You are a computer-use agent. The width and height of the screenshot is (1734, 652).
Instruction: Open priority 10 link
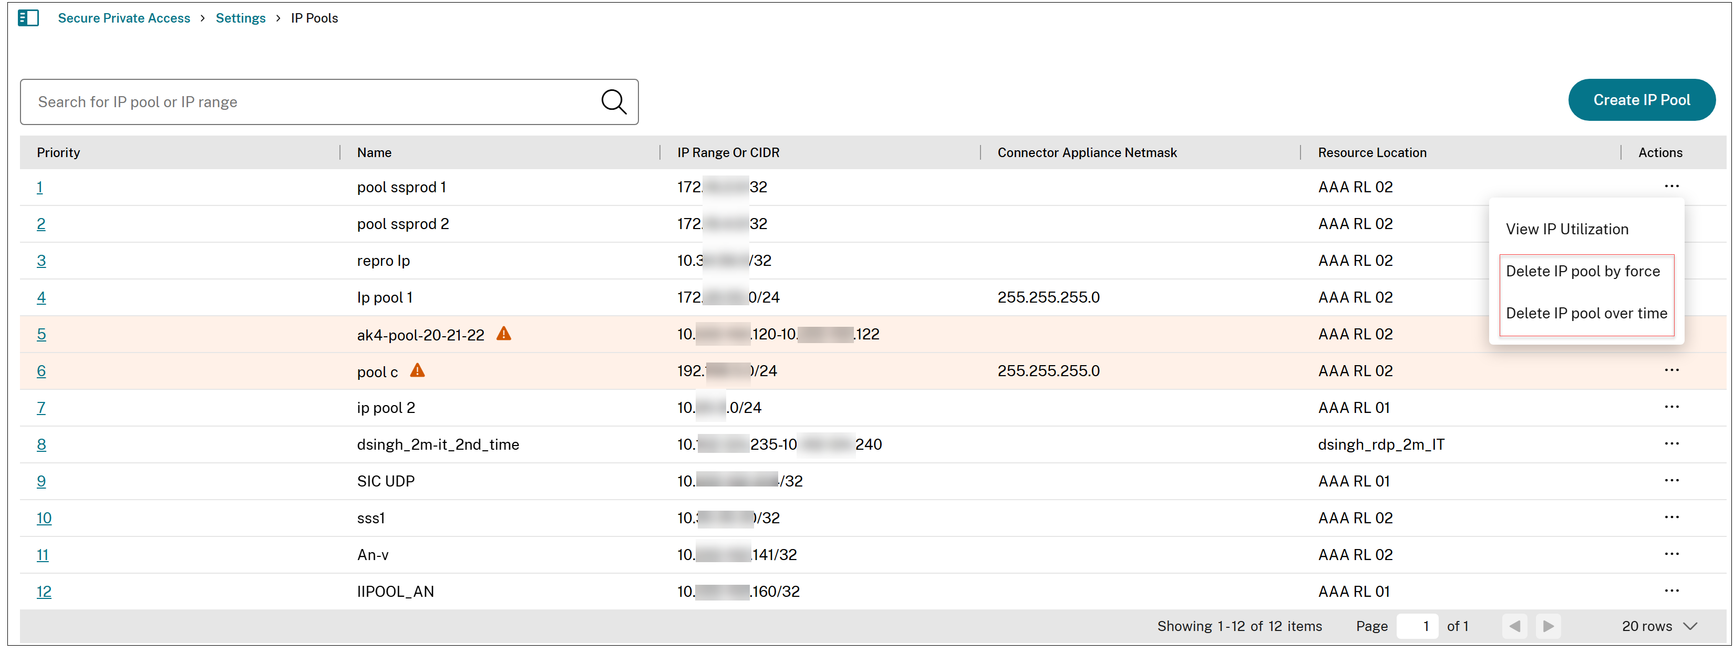point(44,518)
